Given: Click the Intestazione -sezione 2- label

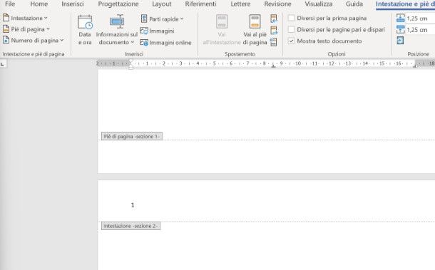Looking at the screenshot, I should [x=131, y=226].
